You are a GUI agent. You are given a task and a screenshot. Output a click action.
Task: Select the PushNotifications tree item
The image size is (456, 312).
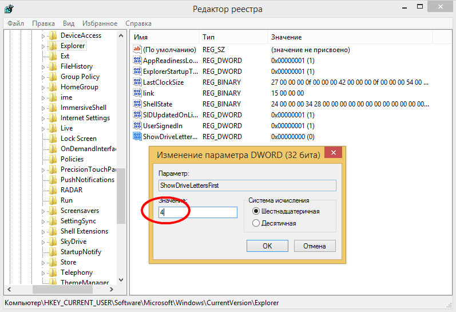(x=87, y=180)
